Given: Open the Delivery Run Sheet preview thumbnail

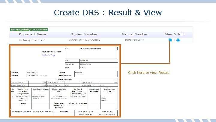Looking at the screenshot, I should [65, 81].
